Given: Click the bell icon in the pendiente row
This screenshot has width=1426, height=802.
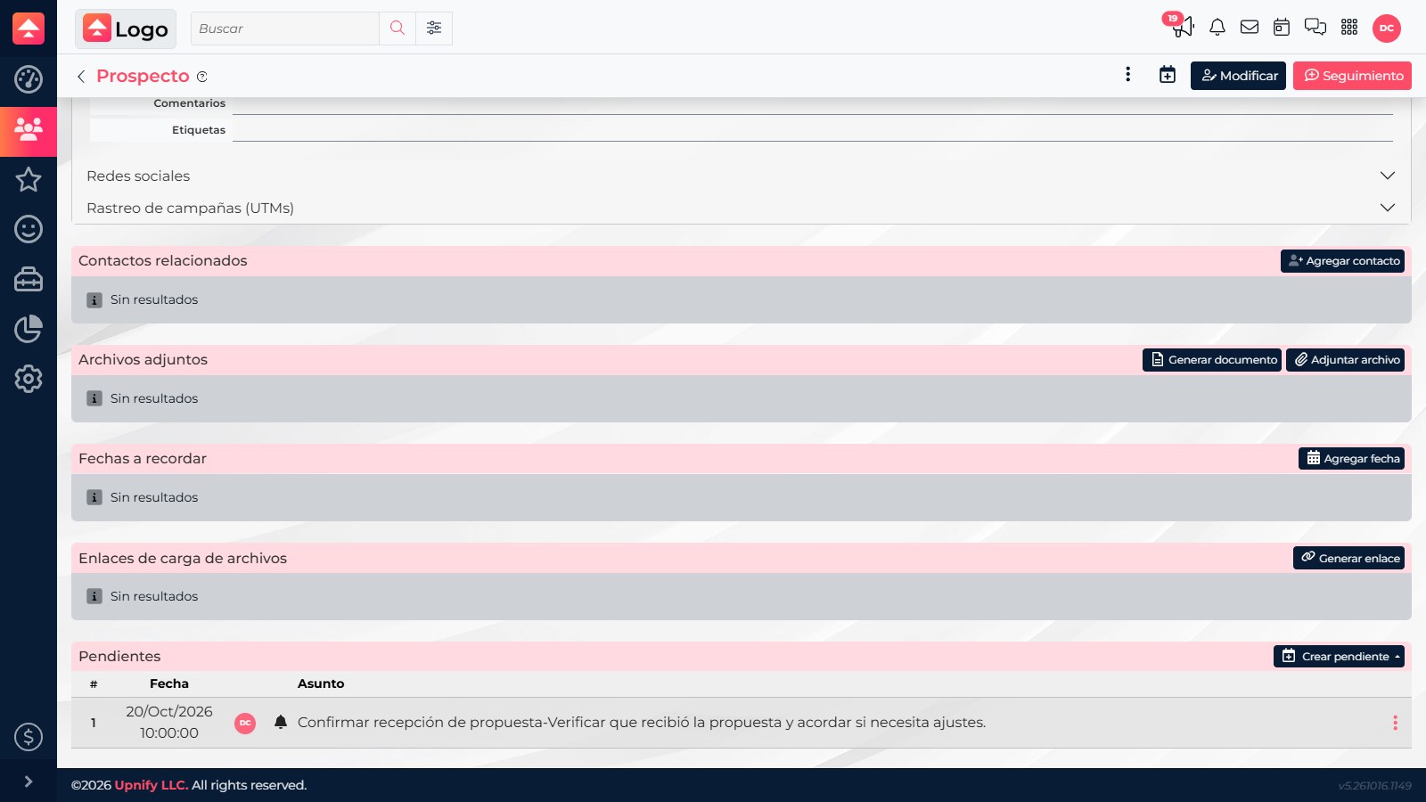Looking at the screenshot, I should pyautogui.click(x=281, y=722).
